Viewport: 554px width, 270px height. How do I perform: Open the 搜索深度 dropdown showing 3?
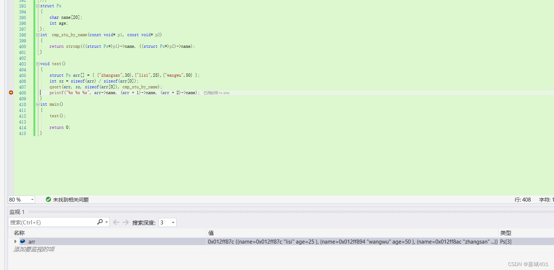tap(167, 222)
